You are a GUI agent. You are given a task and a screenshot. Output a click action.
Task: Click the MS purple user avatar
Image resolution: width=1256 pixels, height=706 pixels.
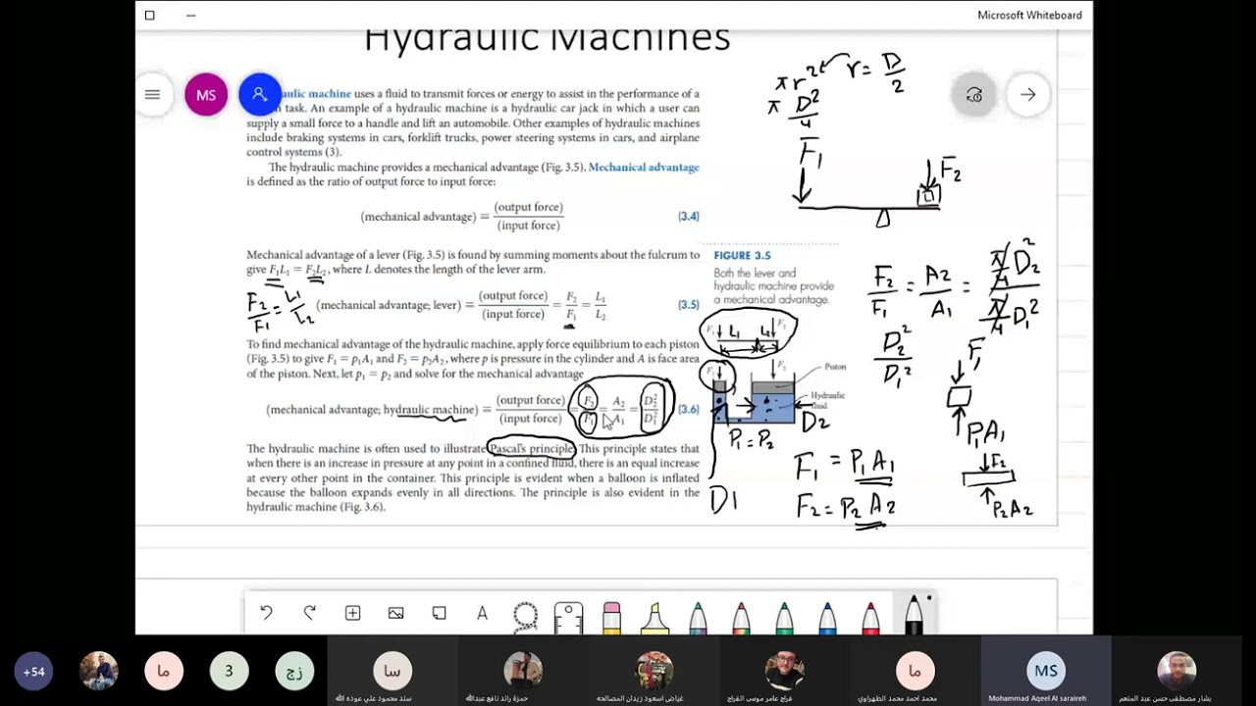pyautogui.click(x=206, y=95)
